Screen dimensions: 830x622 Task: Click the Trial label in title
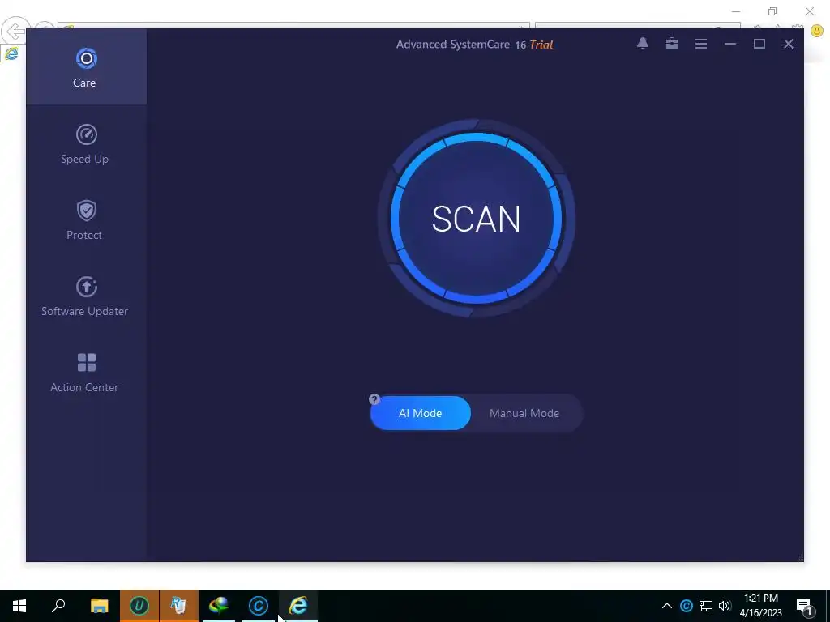click(x=541, y=45)
